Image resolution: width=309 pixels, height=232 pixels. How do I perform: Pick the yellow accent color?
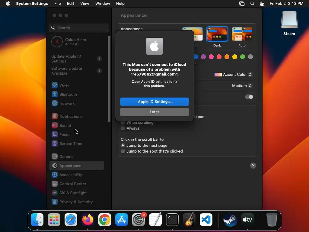pyautogui.click(x=235, y=57)
